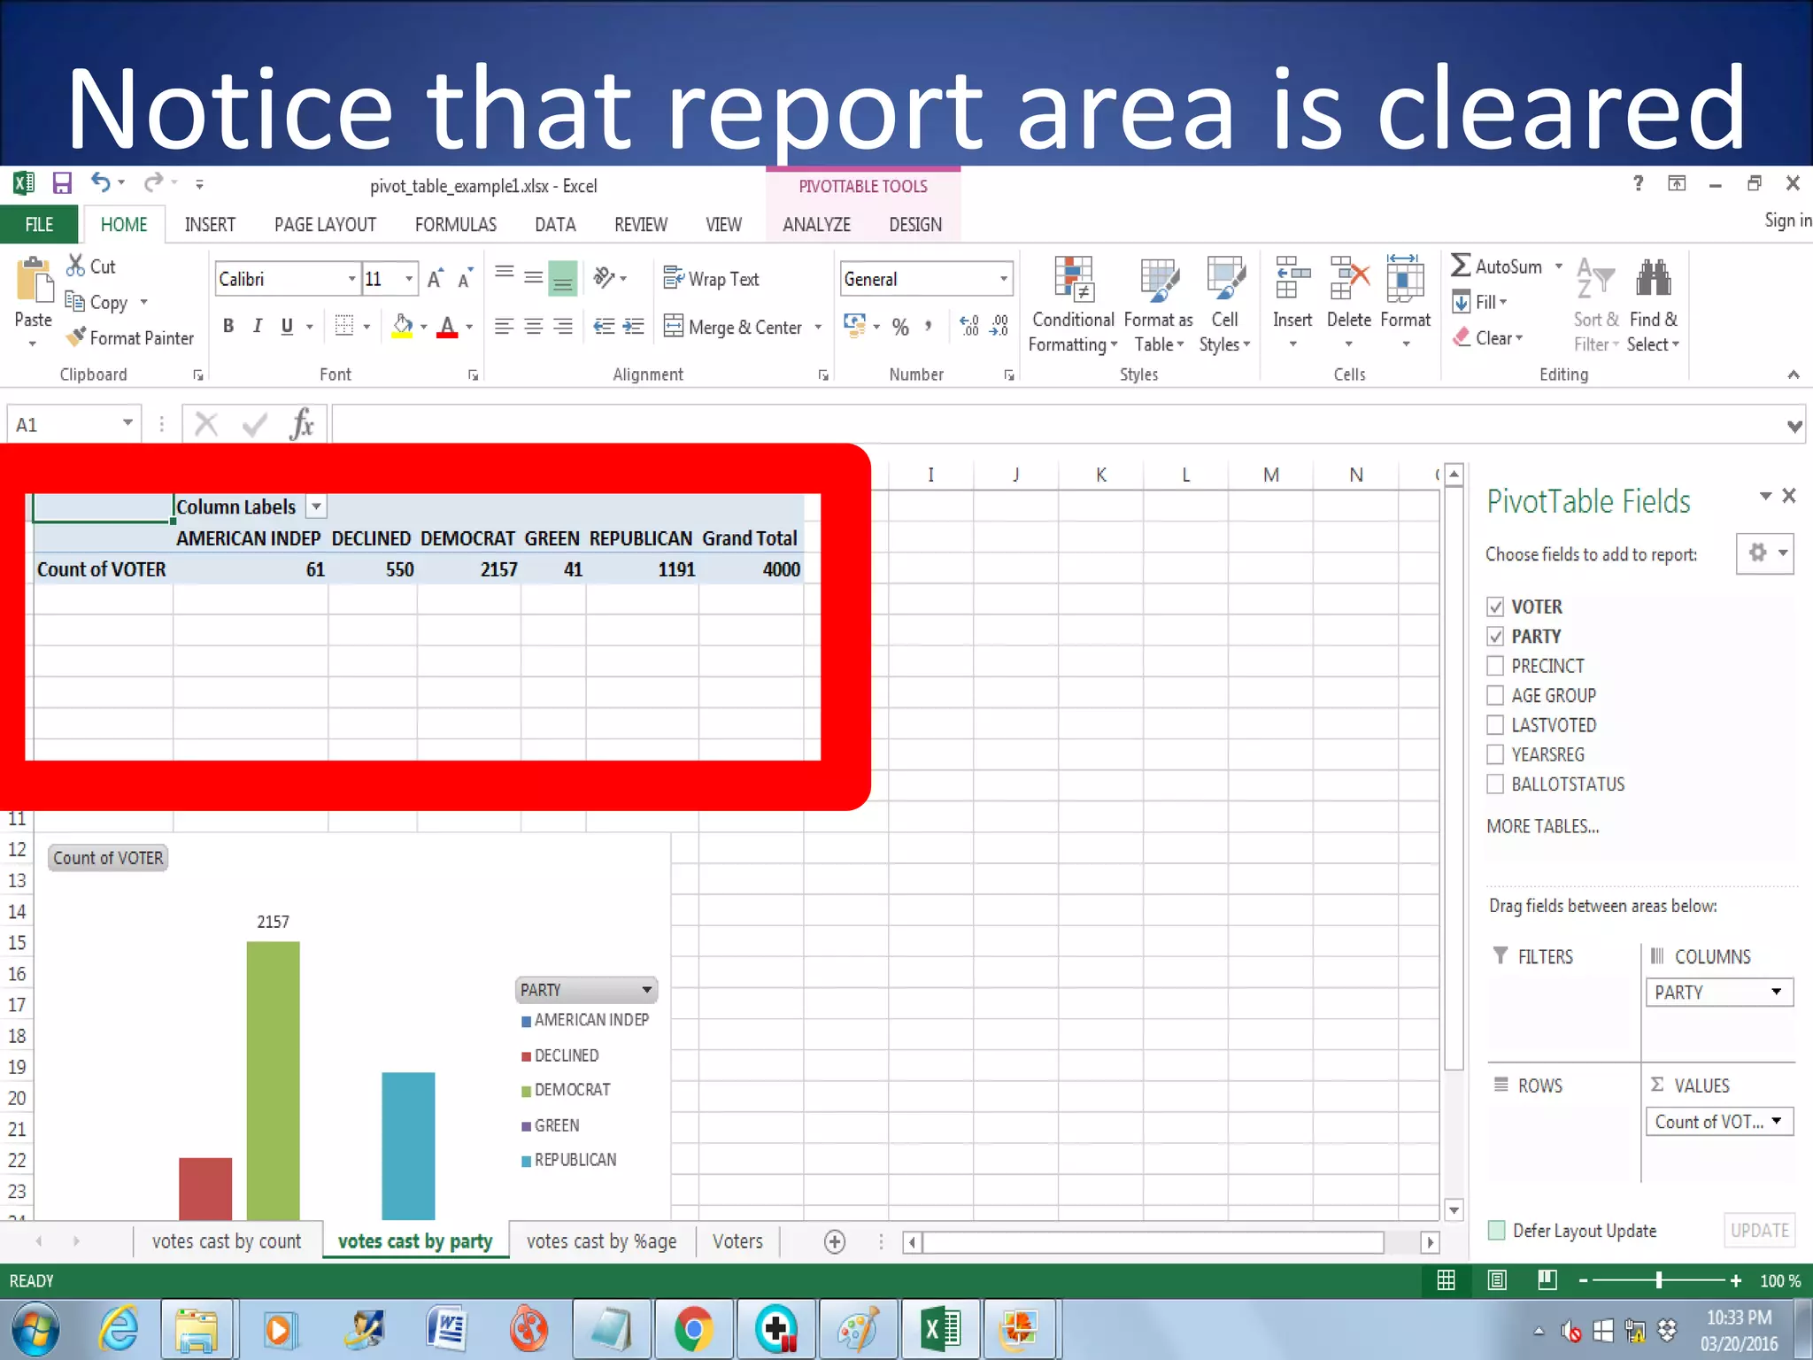Screen dimensions: 1813x1360
Task: Open Cell Styles gallery
Action: pos(1225,305)
